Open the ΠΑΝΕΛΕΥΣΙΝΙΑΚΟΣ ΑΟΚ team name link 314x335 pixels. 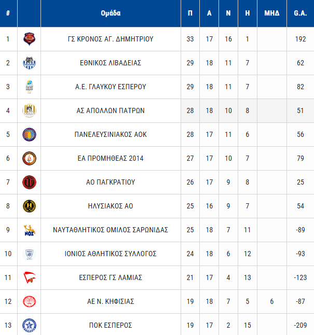111,134
